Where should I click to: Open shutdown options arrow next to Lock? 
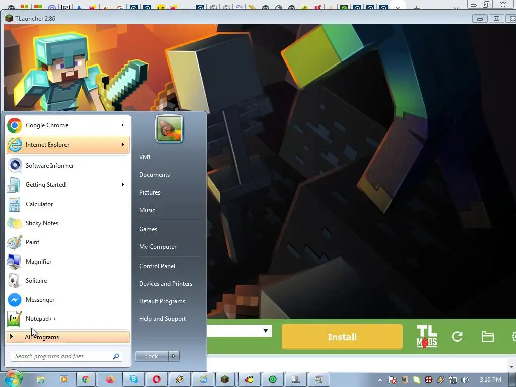(x=174, y=356)
